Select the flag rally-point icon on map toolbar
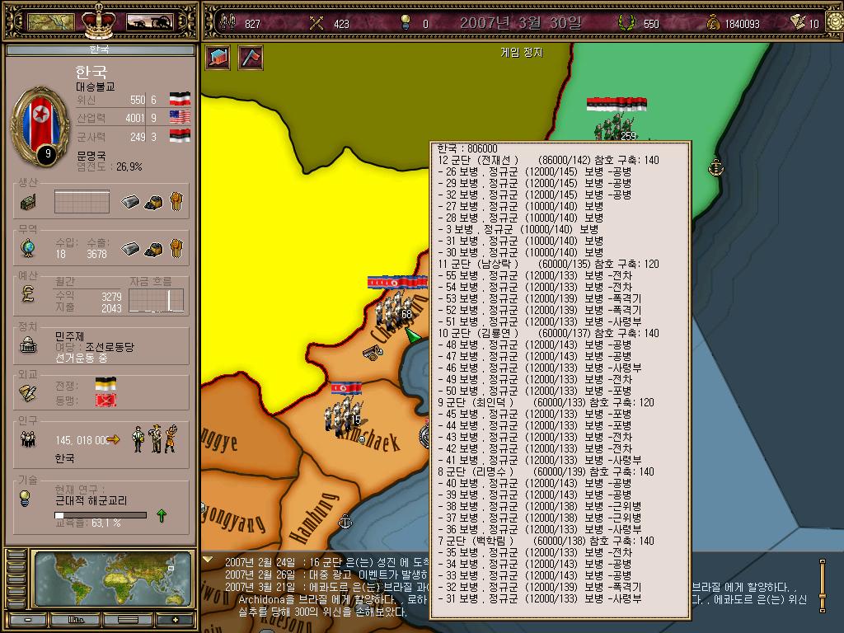 coord(251,57)
